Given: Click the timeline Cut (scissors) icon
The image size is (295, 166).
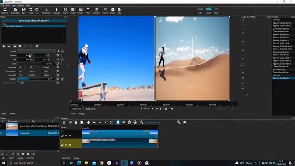Looking at the screenshot, I should [71, 122].
